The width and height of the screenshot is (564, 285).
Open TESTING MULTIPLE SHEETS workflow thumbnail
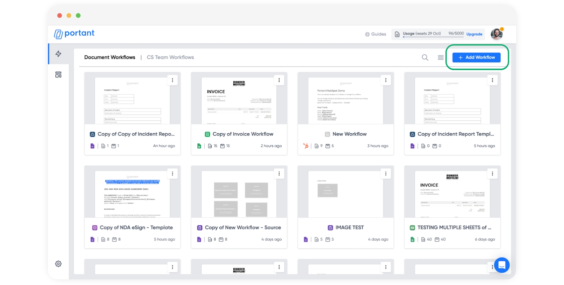tap(452, 194)
